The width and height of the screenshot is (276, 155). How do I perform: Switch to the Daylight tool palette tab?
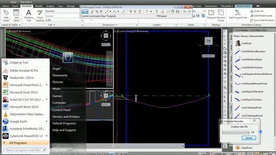pos(231,88)
